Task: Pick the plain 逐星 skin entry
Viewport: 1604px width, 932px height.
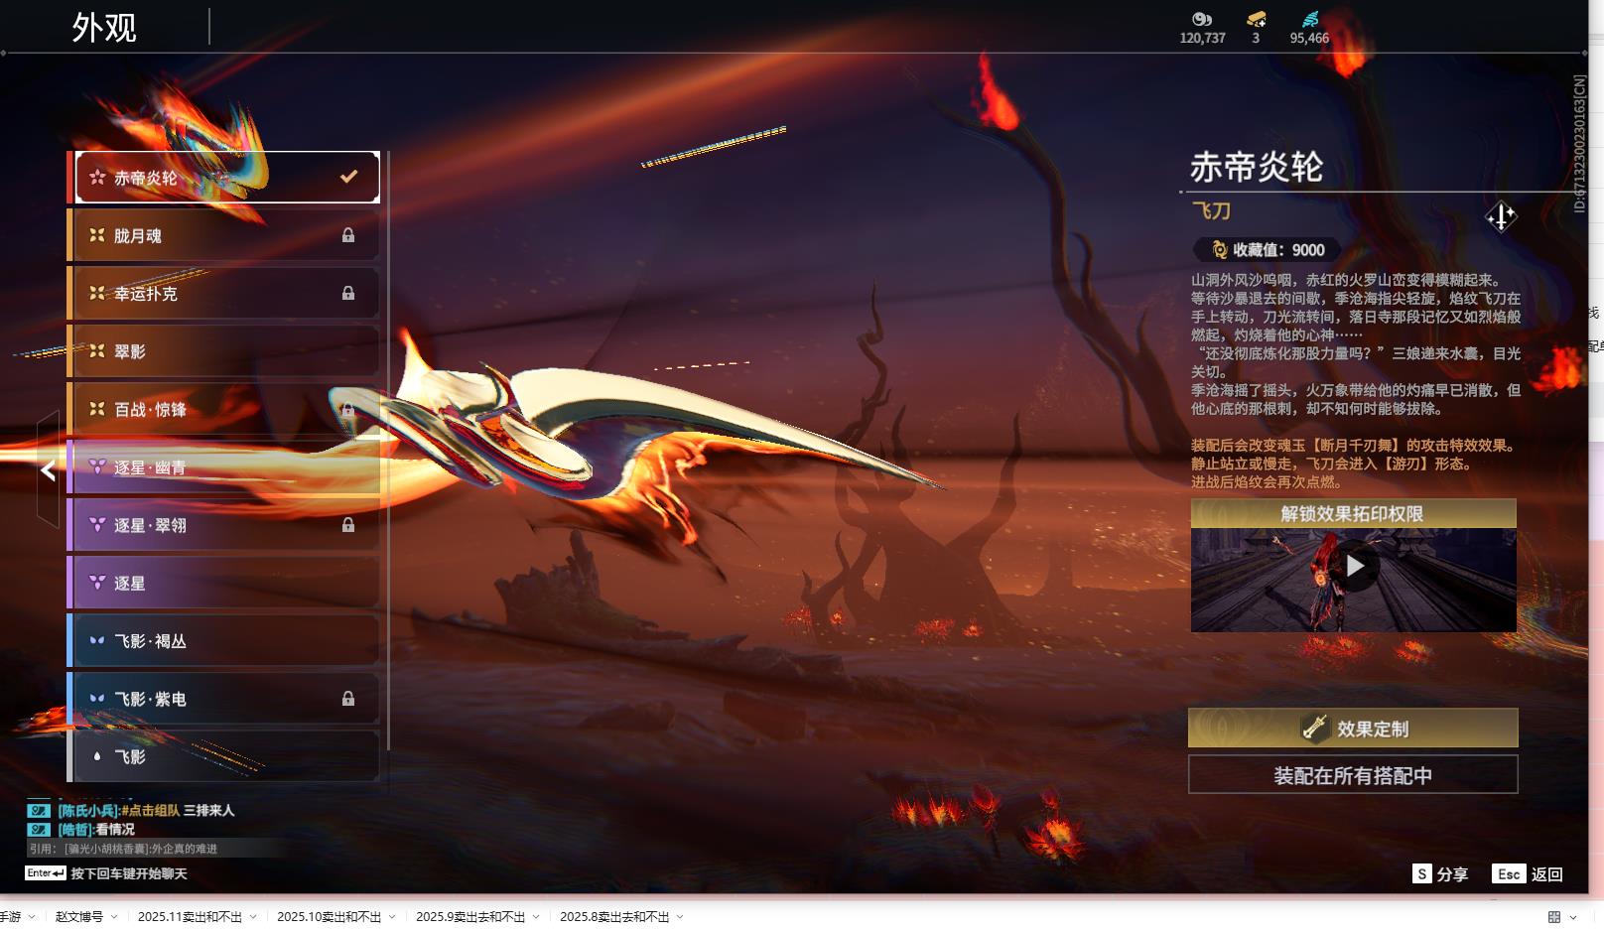Action: pos(224,583)
